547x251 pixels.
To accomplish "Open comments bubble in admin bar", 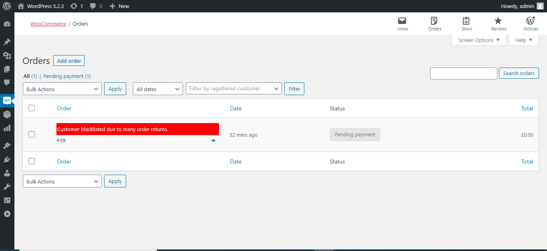I will (93, 6).
